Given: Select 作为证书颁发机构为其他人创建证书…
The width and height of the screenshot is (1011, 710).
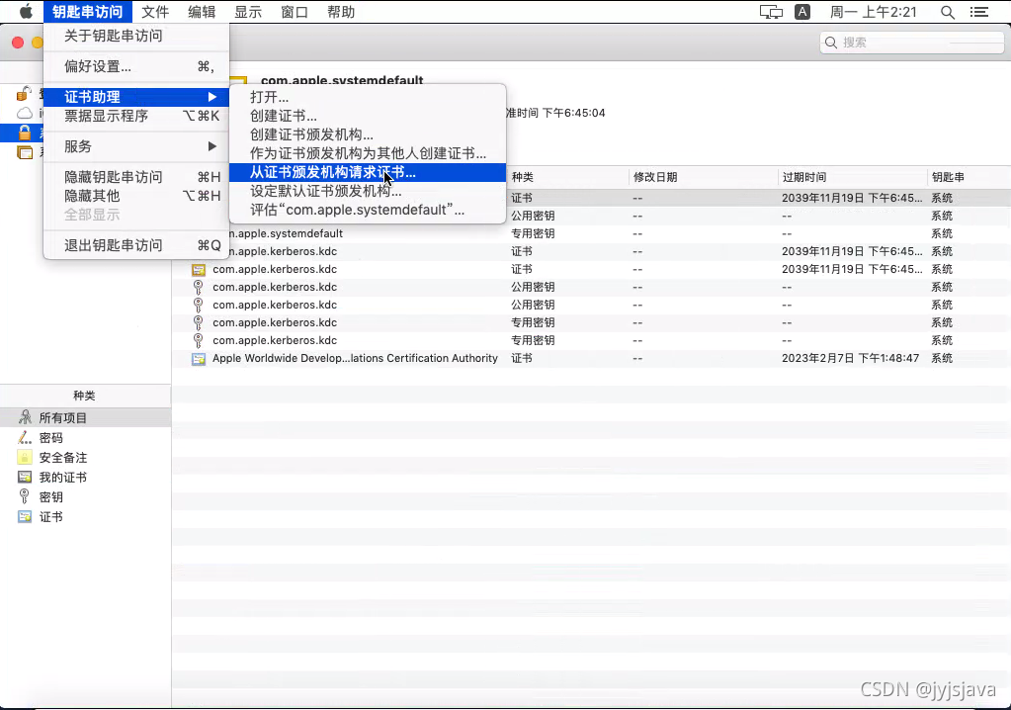Looking at the screenshot, I should point(368,153).
